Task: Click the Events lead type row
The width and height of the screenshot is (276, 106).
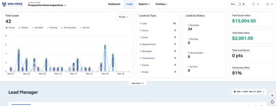Action: (157, 65)
